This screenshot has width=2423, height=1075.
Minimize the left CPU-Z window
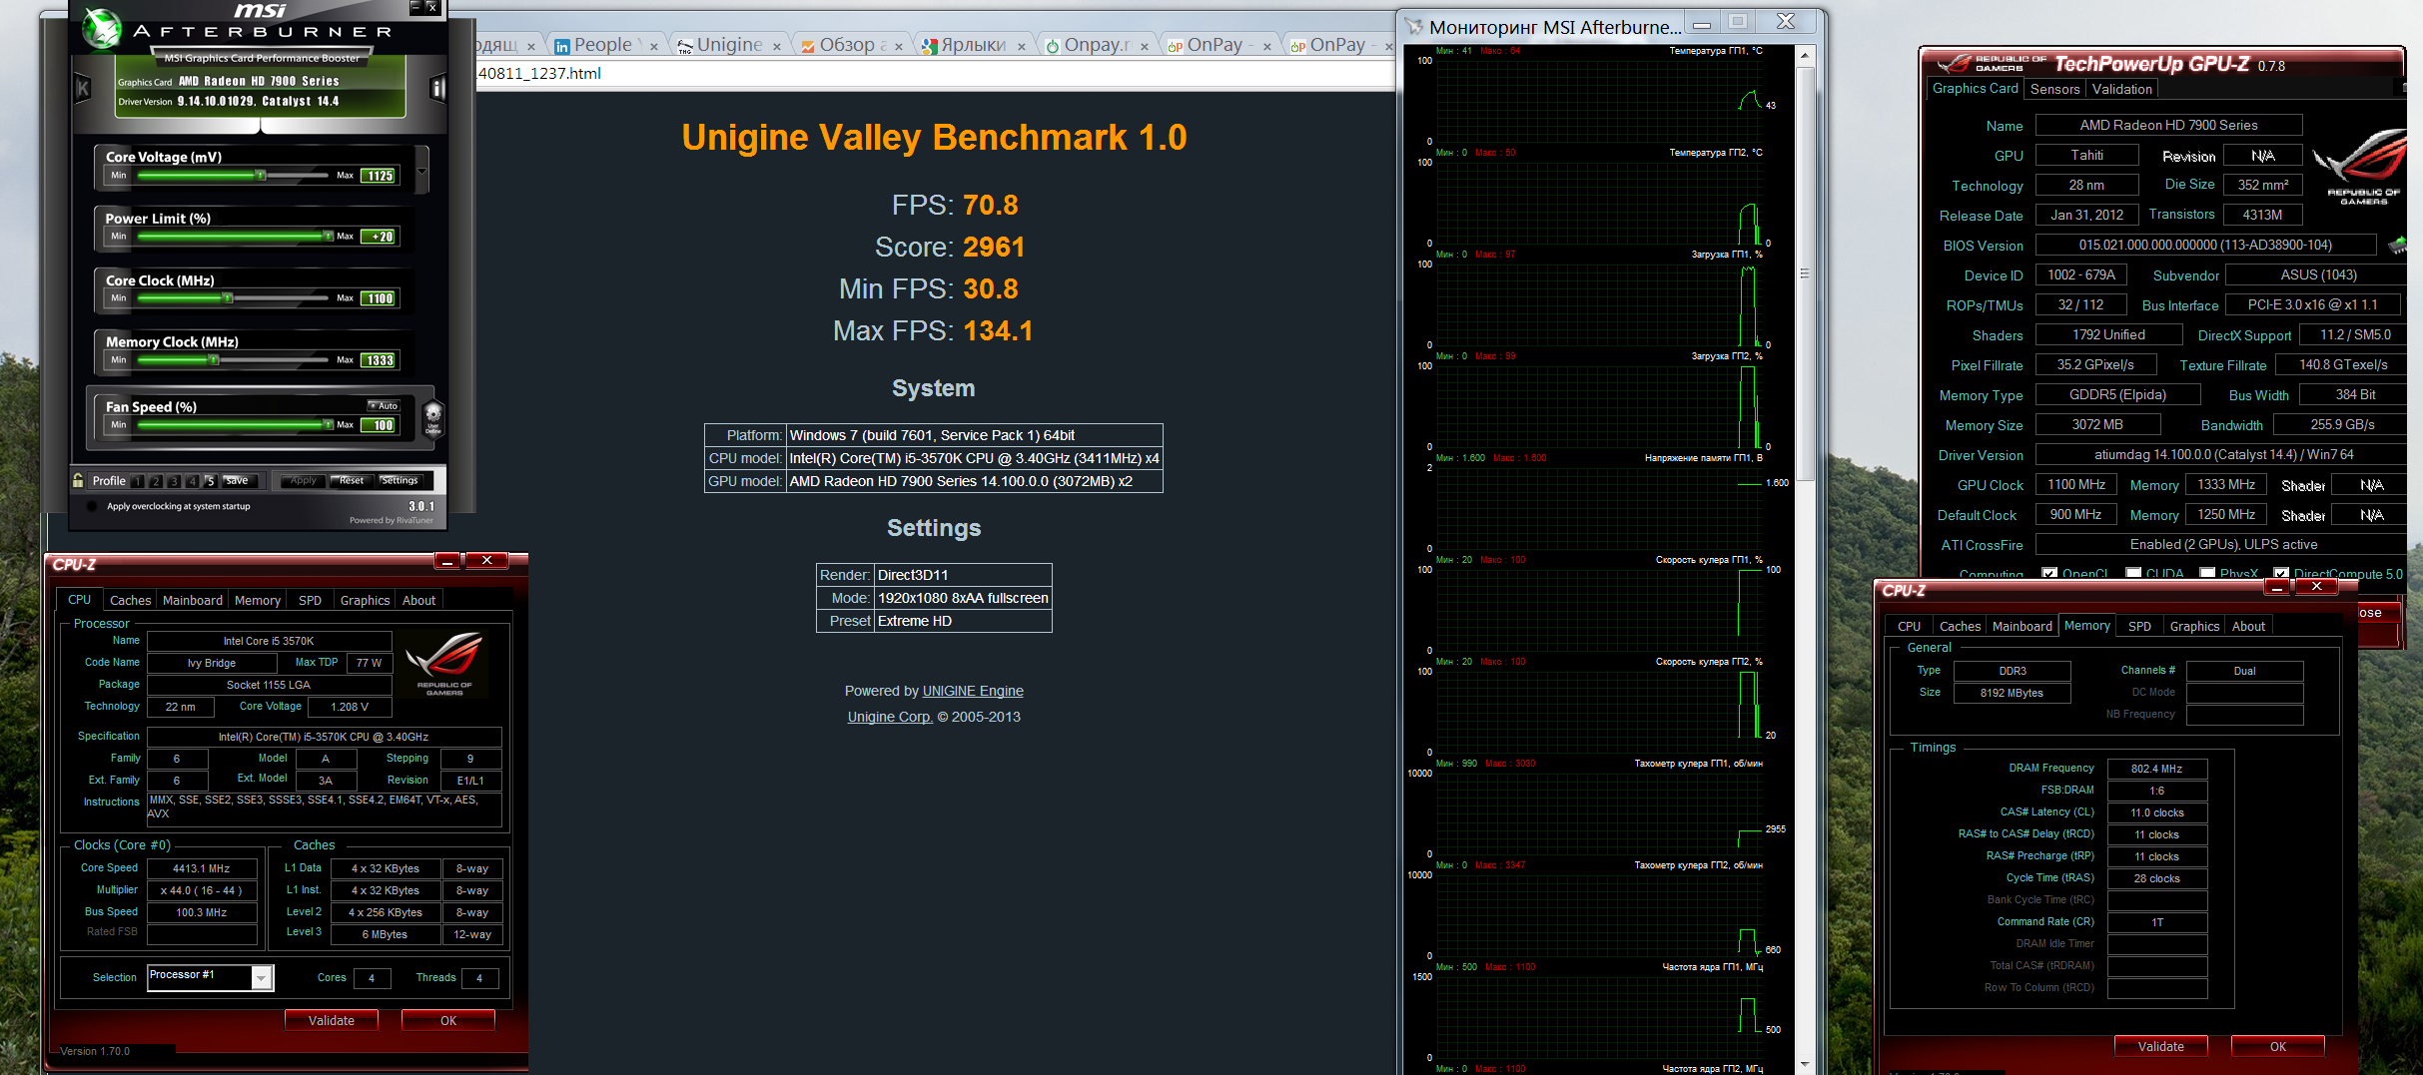(x=448, y=561)
